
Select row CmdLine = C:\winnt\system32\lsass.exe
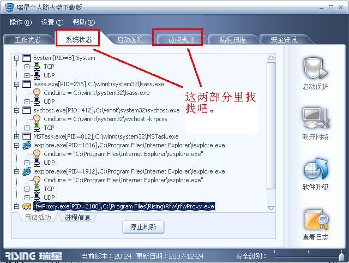pyautogui.click(x=97, y=93)
